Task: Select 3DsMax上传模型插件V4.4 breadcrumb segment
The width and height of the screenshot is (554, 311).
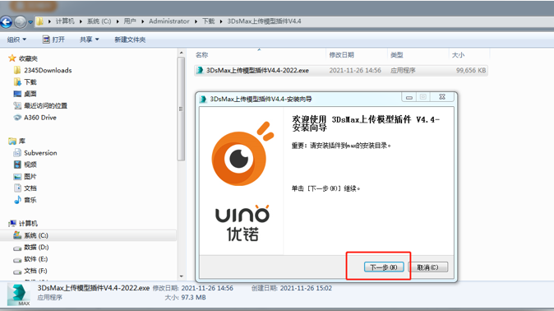Action: click(264, 21)
